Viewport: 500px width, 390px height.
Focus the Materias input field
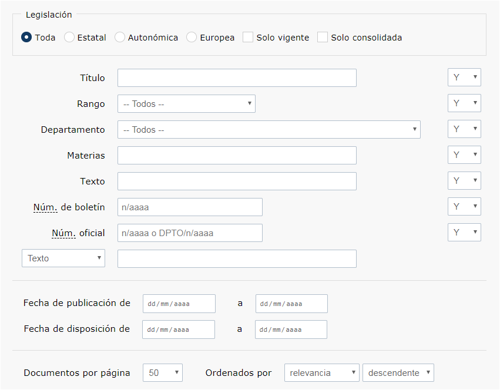pyautogui.click(x=237, y=155)
